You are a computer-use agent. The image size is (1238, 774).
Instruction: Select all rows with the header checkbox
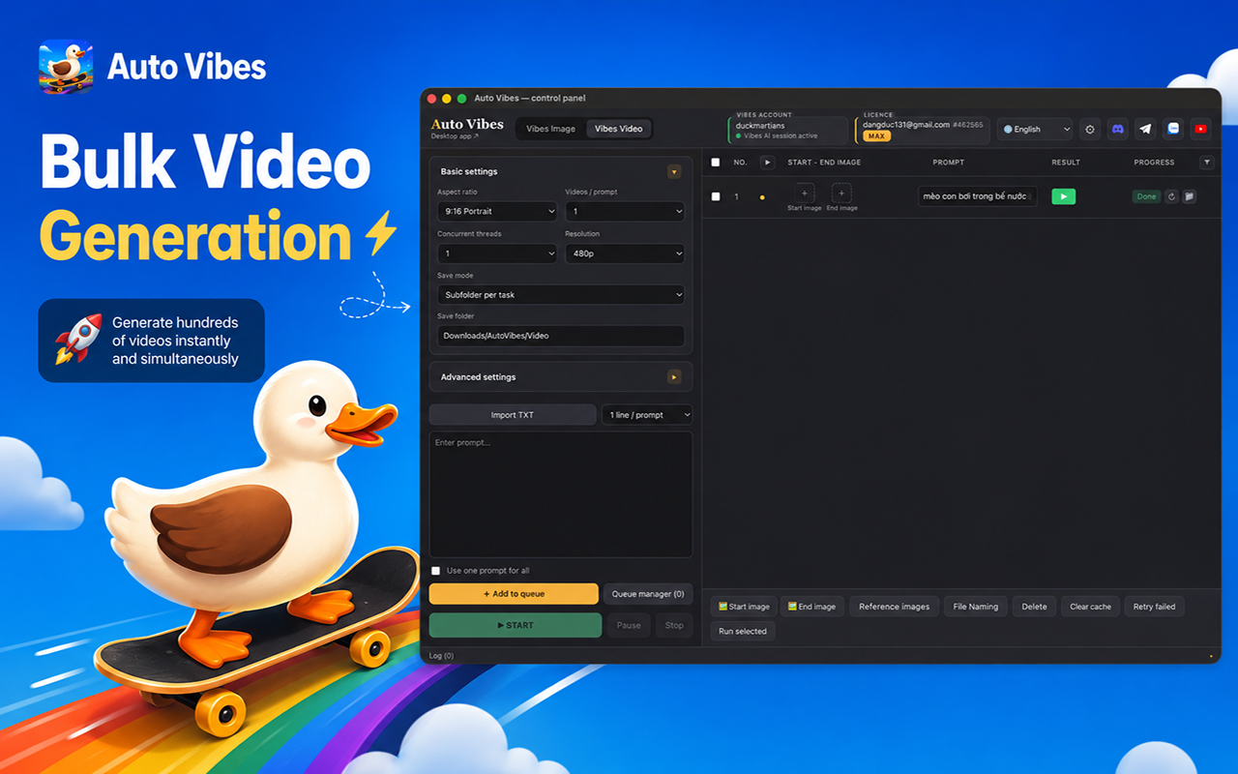[x=716, y=163]
